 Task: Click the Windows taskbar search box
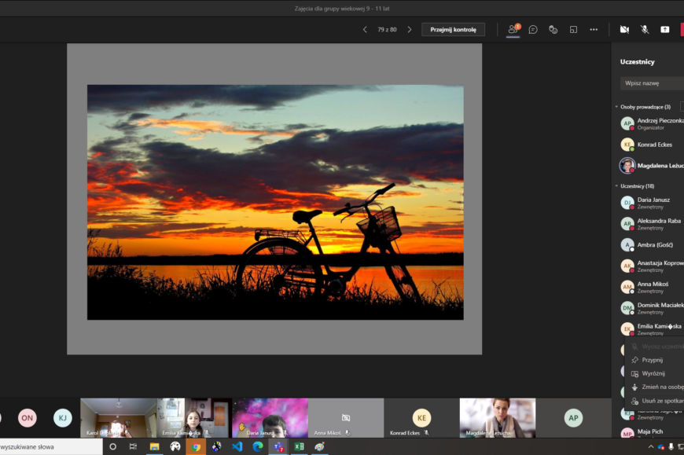50,446
